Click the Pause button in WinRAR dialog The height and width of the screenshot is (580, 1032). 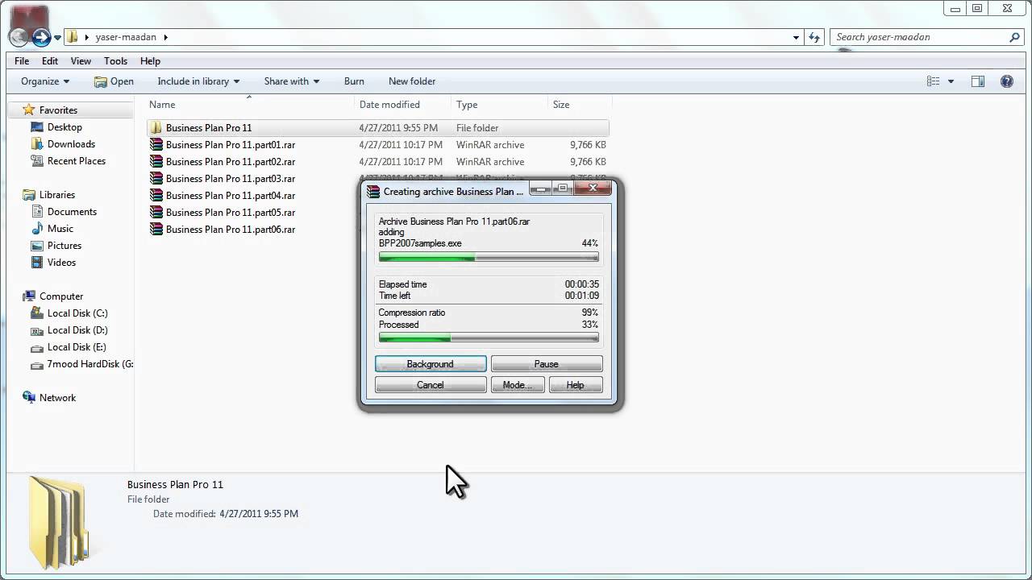547,364
